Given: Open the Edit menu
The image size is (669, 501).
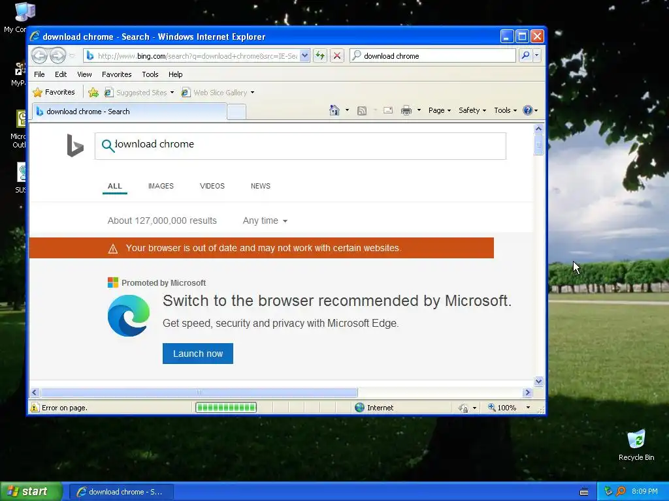Looking at the screenshot, I should (x=61, y=74).
